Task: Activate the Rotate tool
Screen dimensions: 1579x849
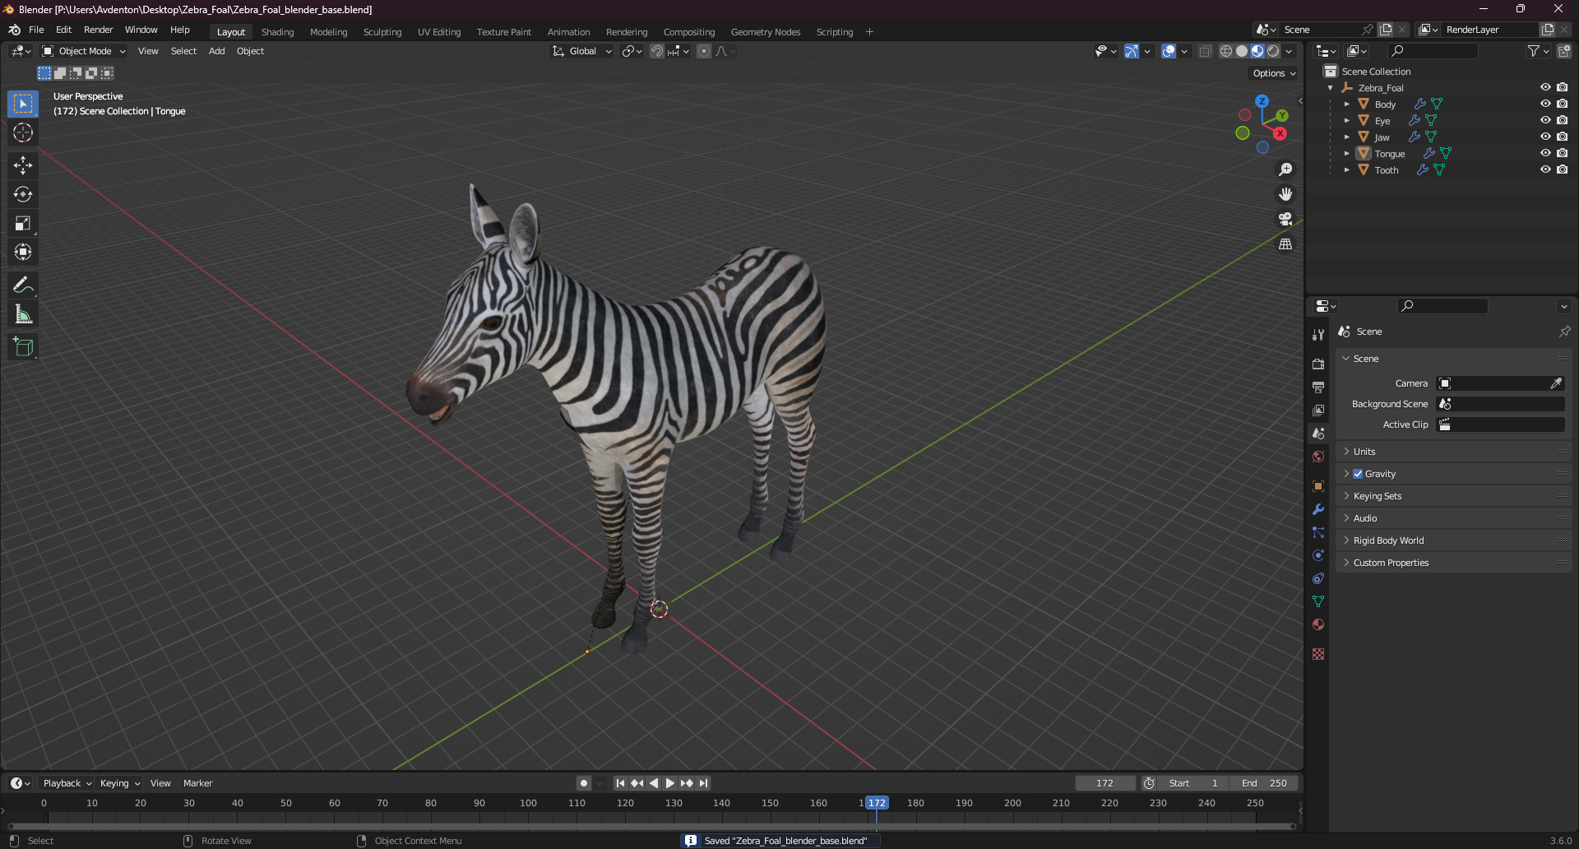Action: 23,194
